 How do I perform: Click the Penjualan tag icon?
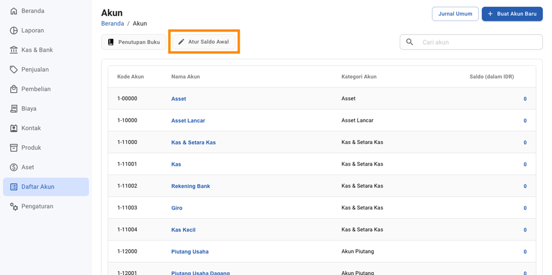(x=14, y=69)
